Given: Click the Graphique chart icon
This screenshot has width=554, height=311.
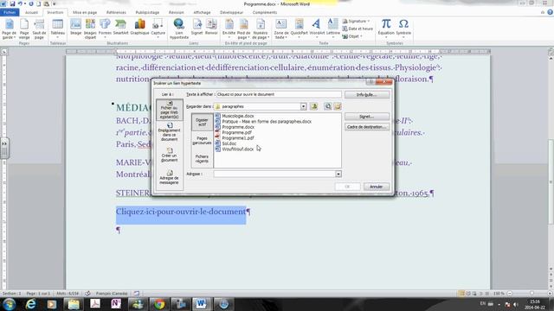Looking at the screenshot, I should [x=139, y=27].
